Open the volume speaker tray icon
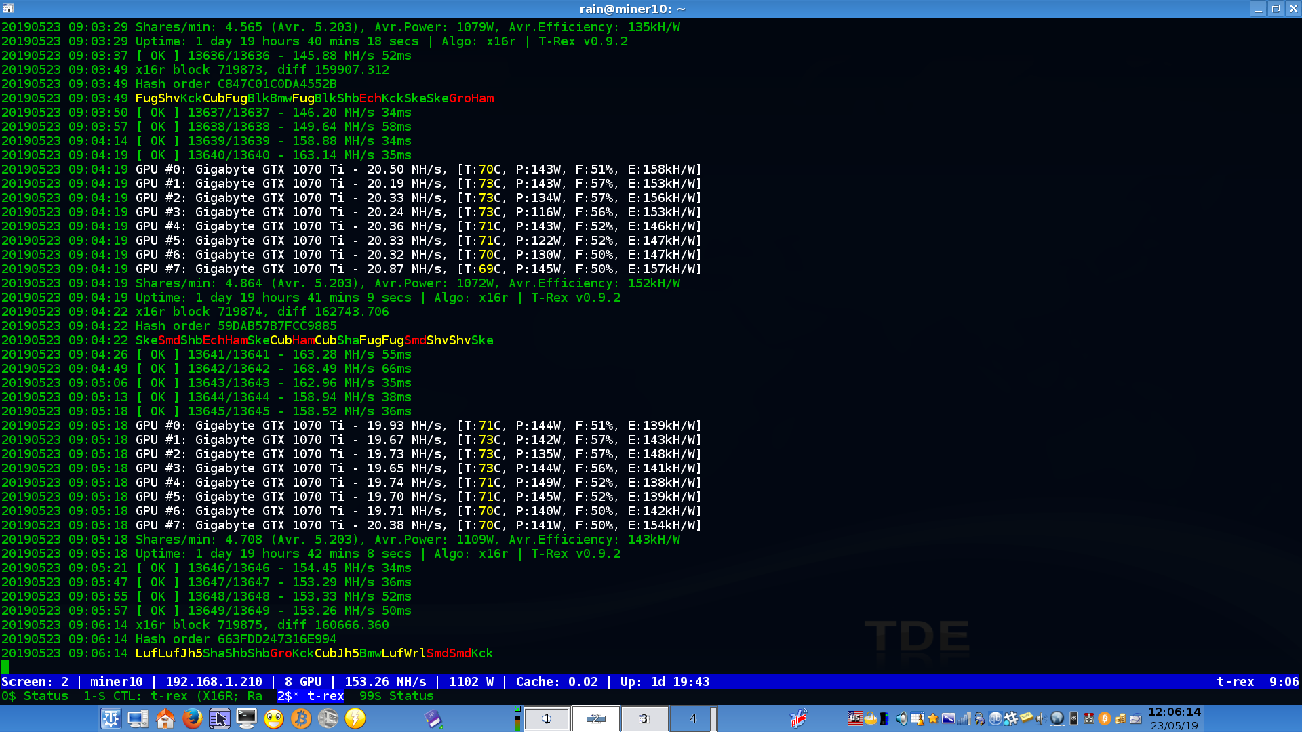The width and height of the screenshot is (1302, 732). pos(902,718)
